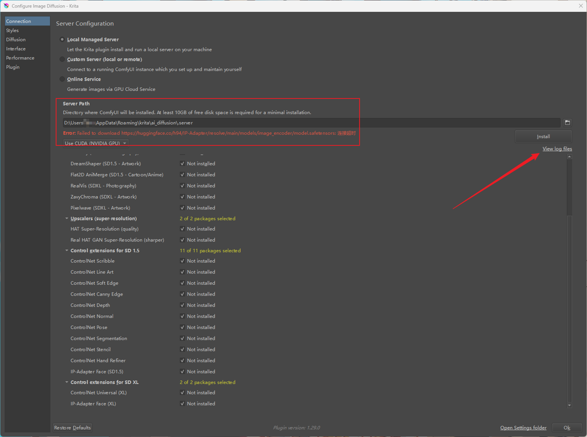Screen dimensions: 587x437
Task: Uncheck Real HAT GAN Super-Resolution (sharper)
Action: pyautogui.click(x=182, y=240)
